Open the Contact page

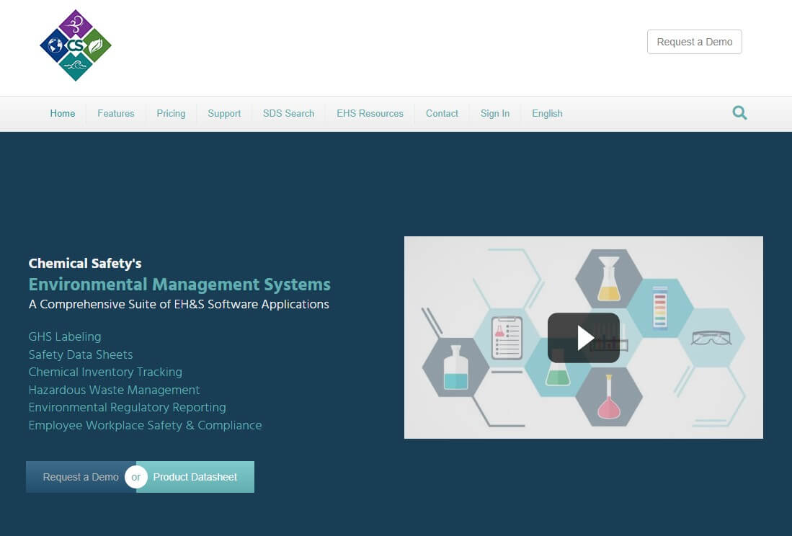tap(442, 114)
